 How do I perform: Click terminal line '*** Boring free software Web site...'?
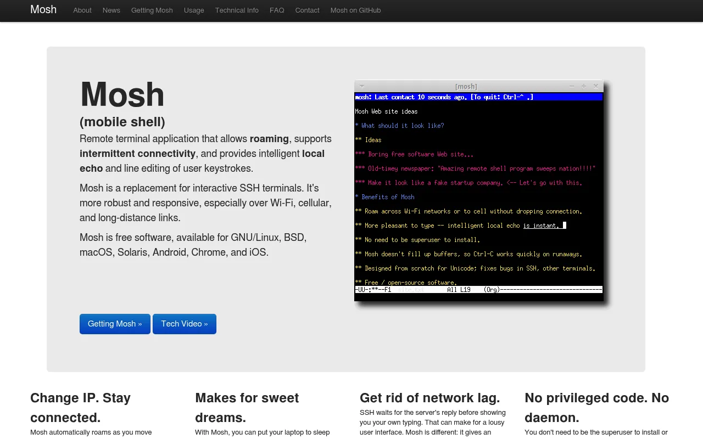414,154
